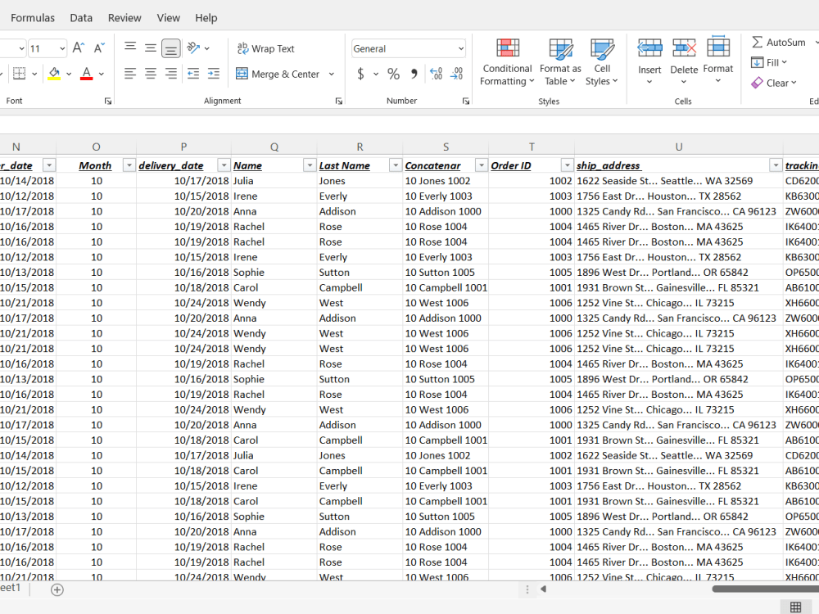This screenshot has width=819, height=614.
Task: Click the Insert cells icon
Action: click(649, 48)
